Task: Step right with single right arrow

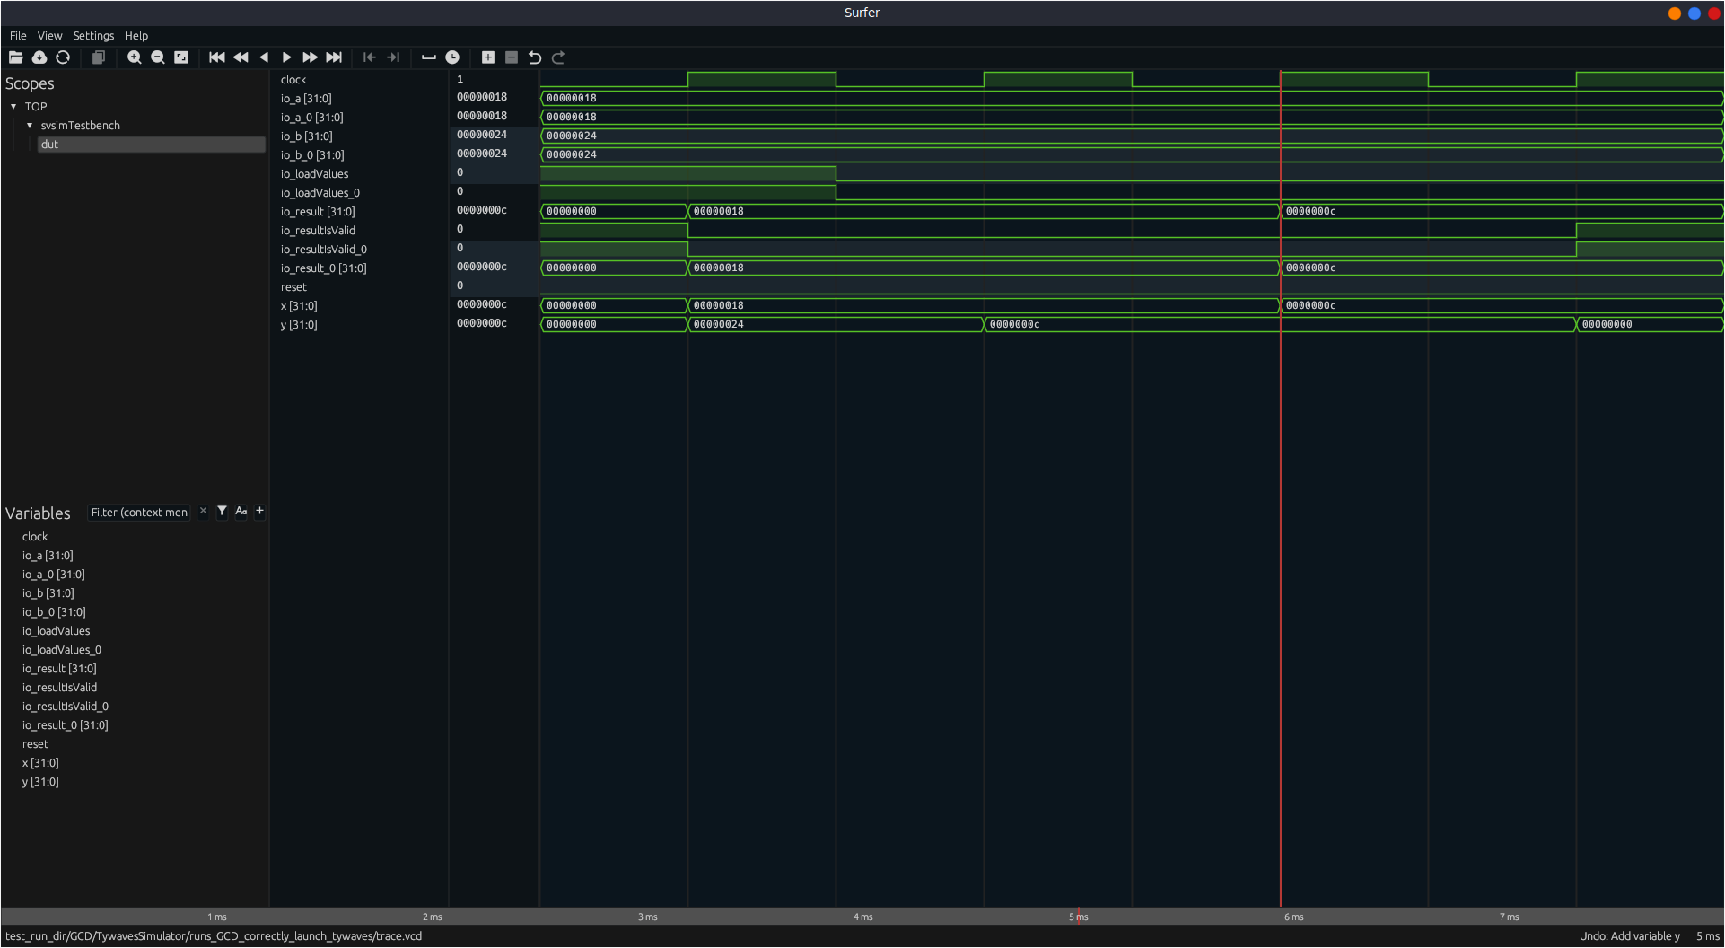Action: pos(287,57)
